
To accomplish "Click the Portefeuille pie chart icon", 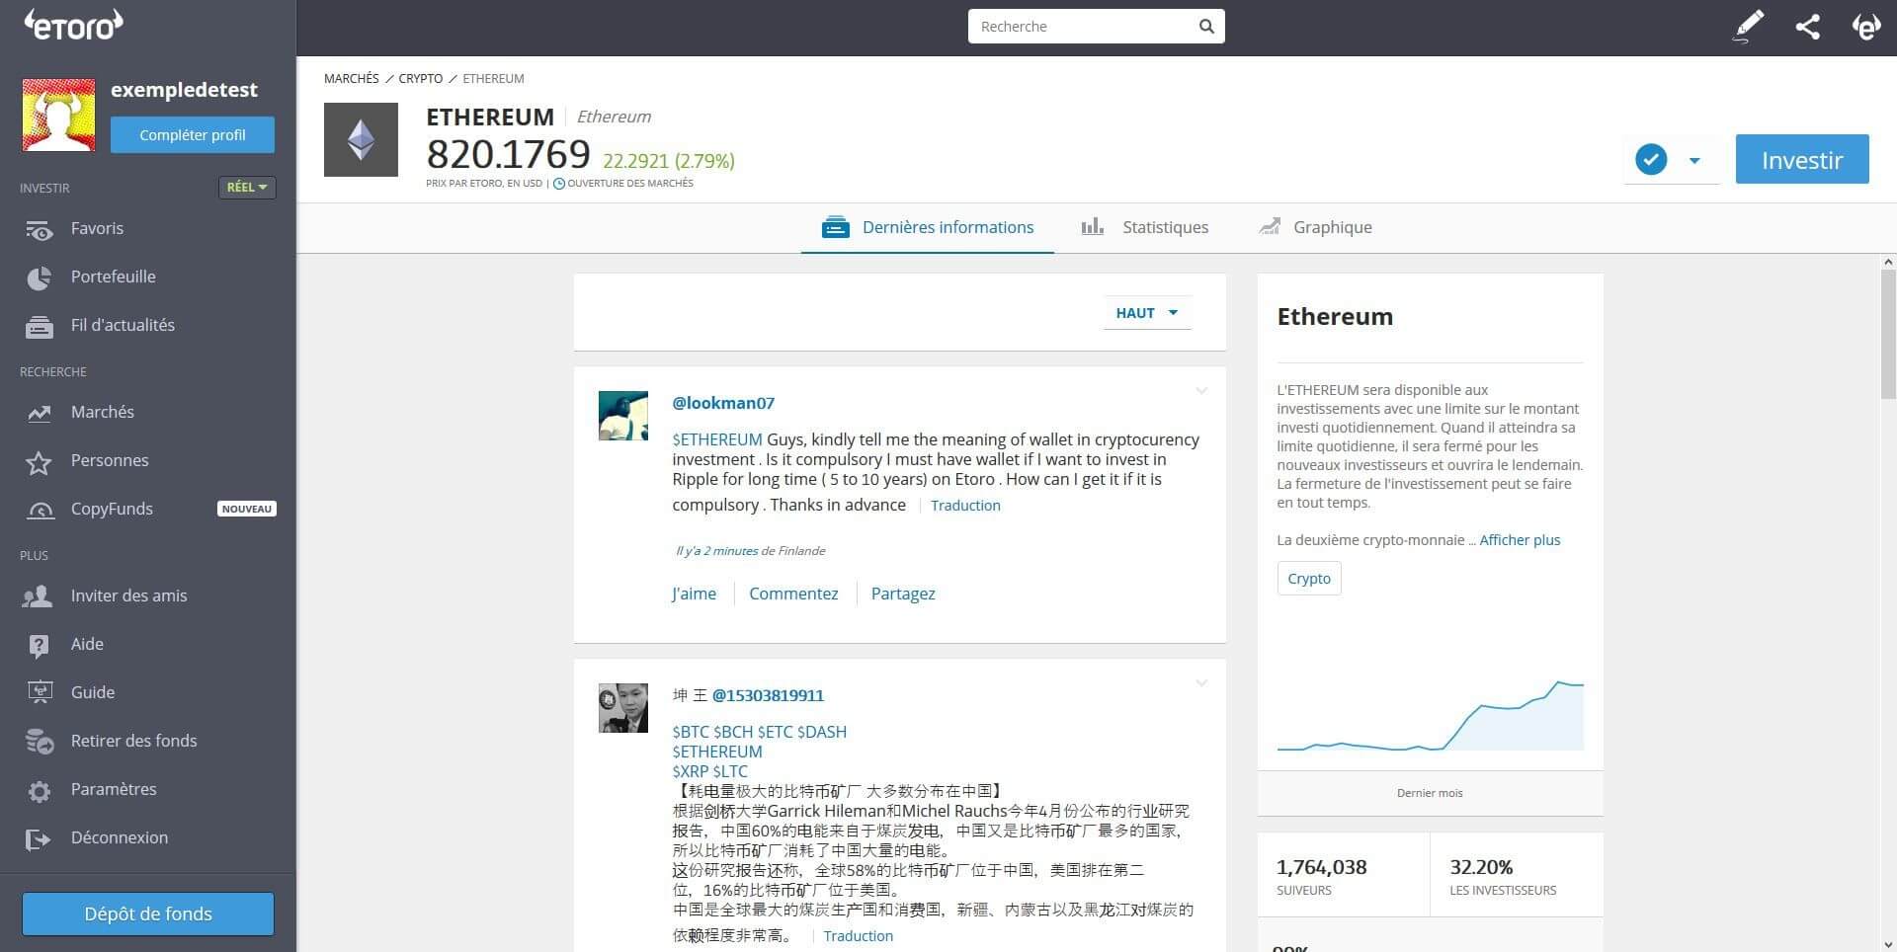I will (39, 278).
